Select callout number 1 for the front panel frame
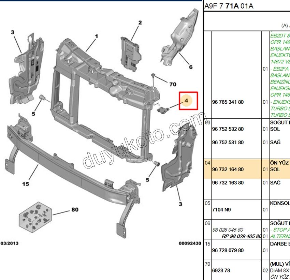Viewport: 290px width, 280px height. [x=97, y=36]
